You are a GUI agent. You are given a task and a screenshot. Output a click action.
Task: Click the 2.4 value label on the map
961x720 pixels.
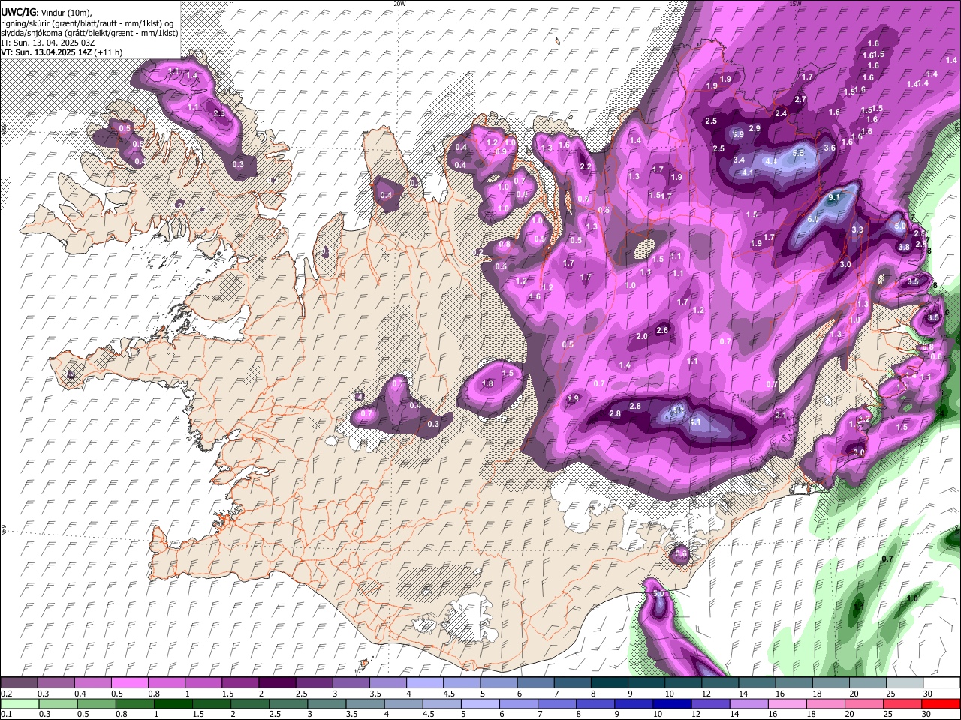click(781, 114)
